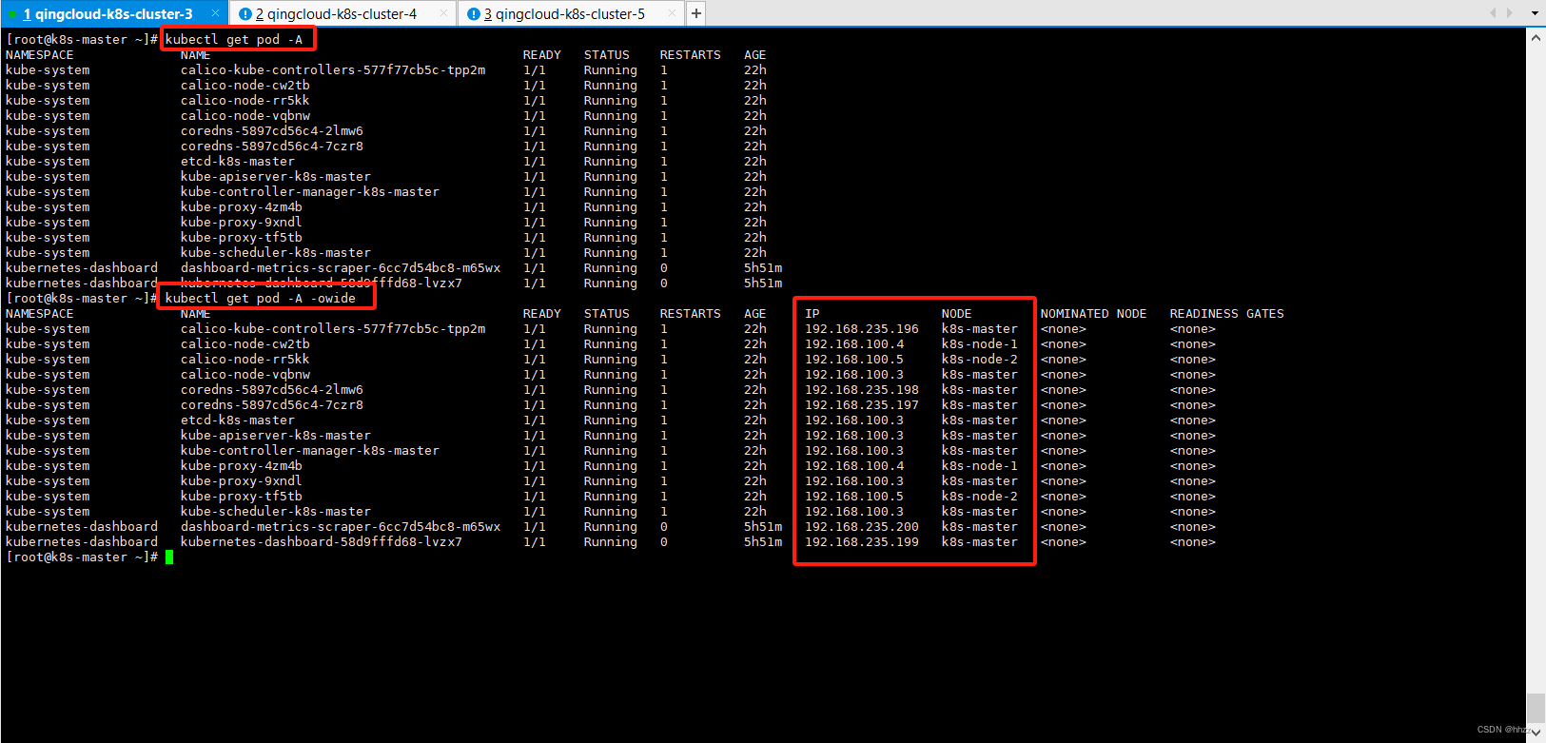Click the 'READINESS GATES' column header
Viewport: 1546px width, 743px height.
1226,314
